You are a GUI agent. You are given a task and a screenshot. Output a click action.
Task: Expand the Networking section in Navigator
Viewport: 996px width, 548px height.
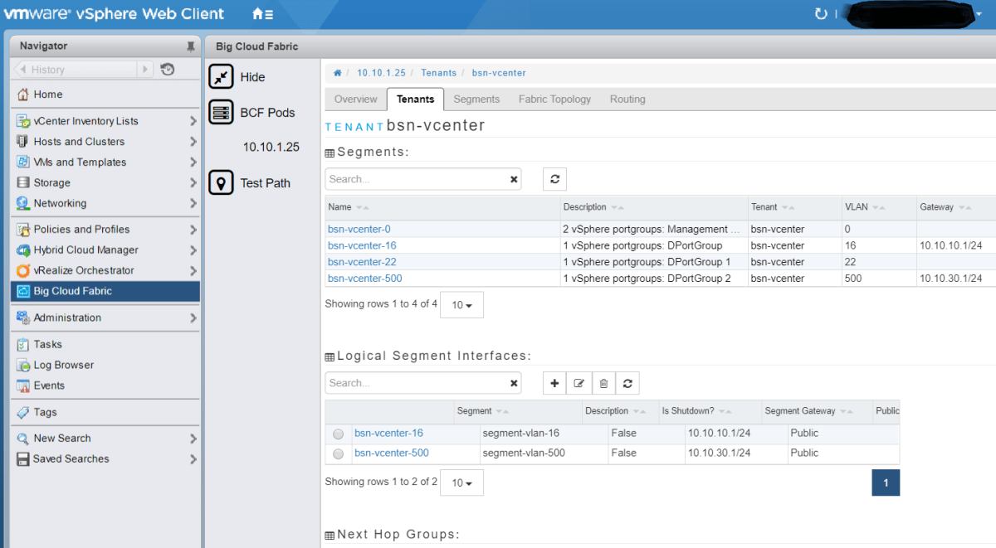pos(193,203)
